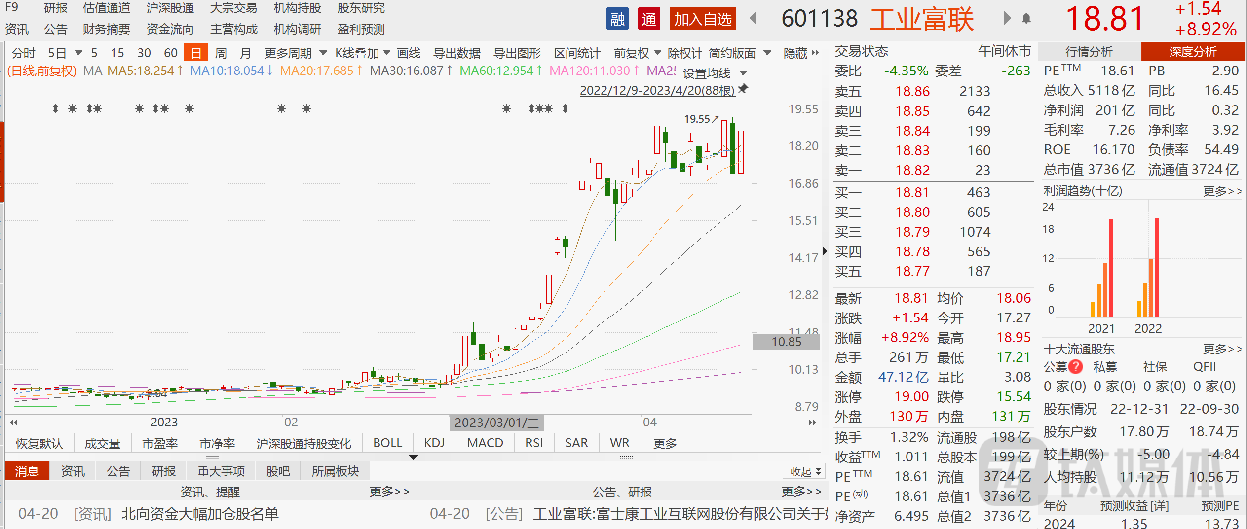Switch to the 行情分析 tab
Viewport: 1247px width, 529px height.
click(x=1089, y=52)
